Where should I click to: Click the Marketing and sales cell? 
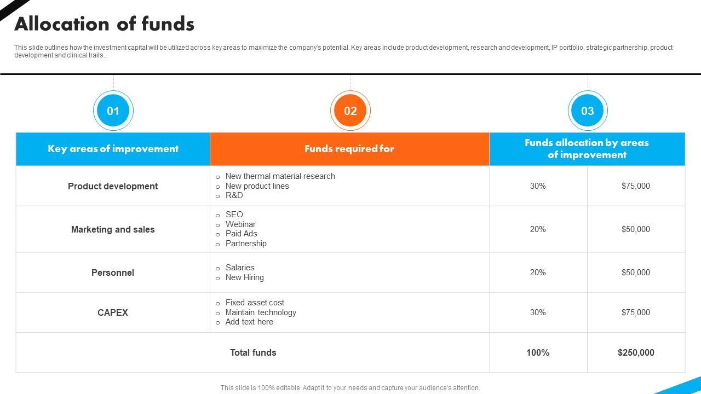(x=113, y=229)
